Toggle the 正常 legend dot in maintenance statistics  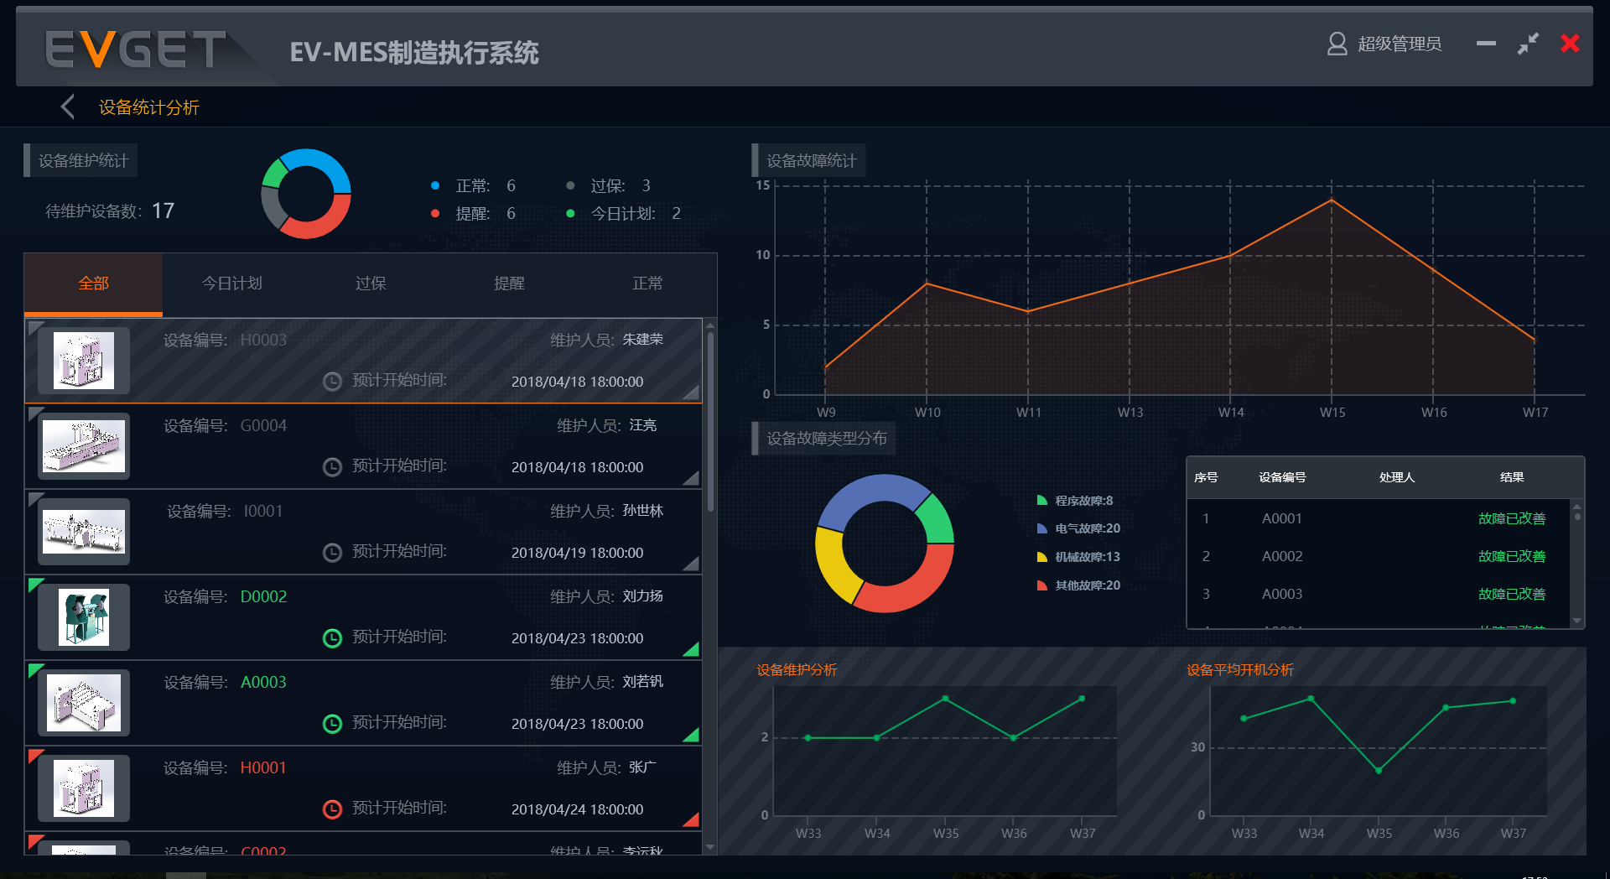pos(435,185)
